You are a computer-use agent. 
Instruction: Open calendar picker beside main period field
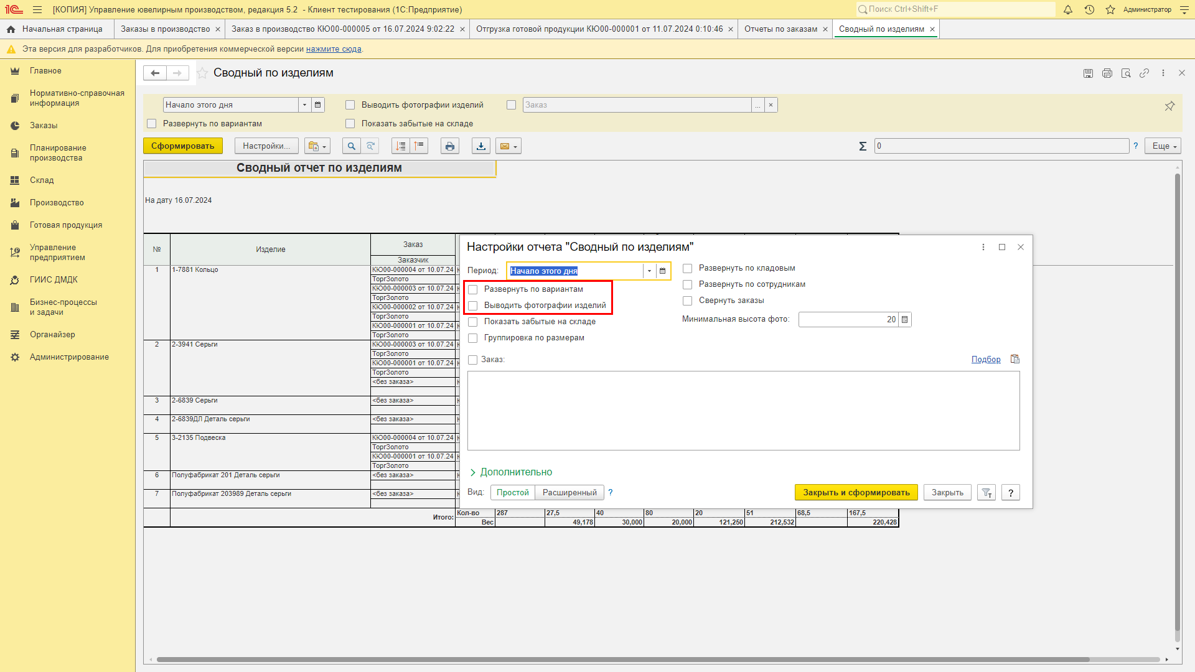pyautogui.click(x=317, y=105)
